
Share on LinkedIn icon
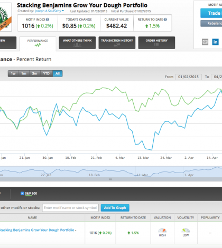click(215, 42)
